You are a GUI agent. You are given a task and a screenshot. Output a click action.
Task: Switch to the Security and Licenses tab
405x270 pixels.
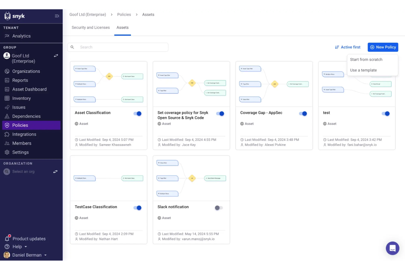click(91, 27)
